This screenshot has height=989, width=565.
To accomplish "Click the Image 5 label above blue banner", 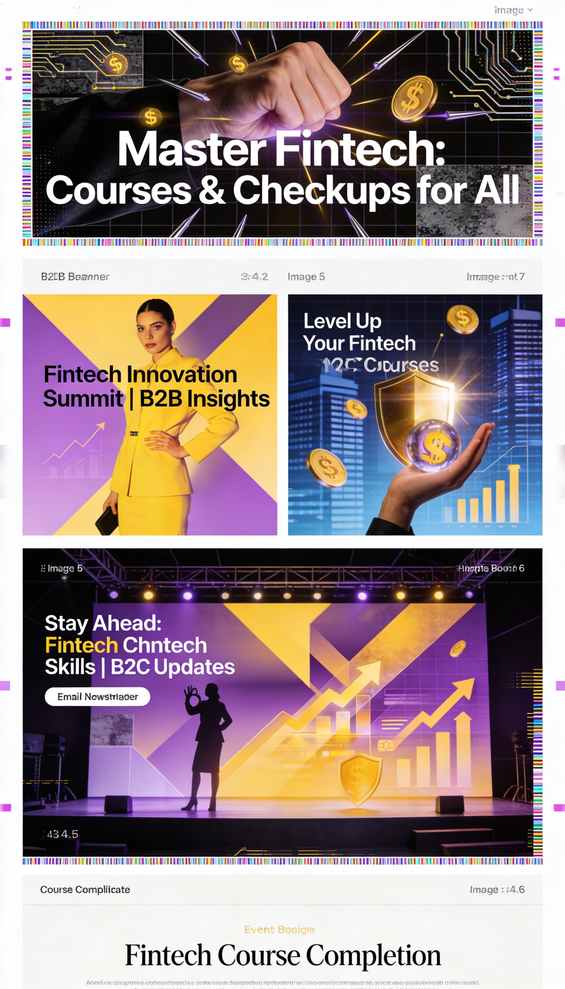I will 306,277.
